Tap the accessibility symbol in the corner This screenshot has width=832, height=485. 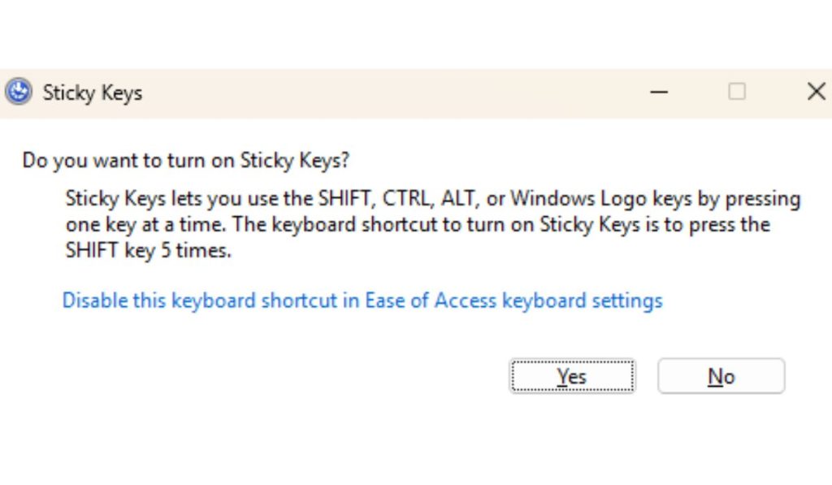(18, 92)
